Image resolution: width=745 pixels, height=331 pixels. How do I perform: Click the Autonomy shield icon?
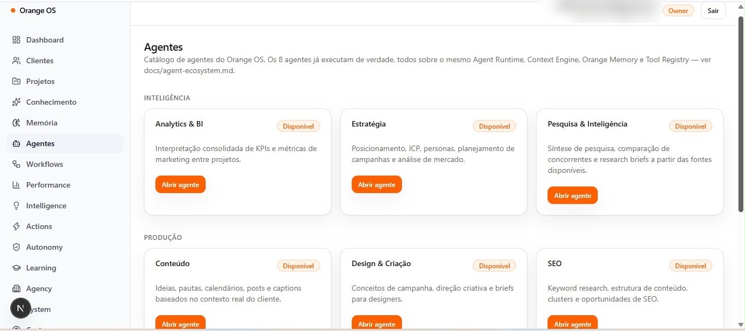click(16, 247)
